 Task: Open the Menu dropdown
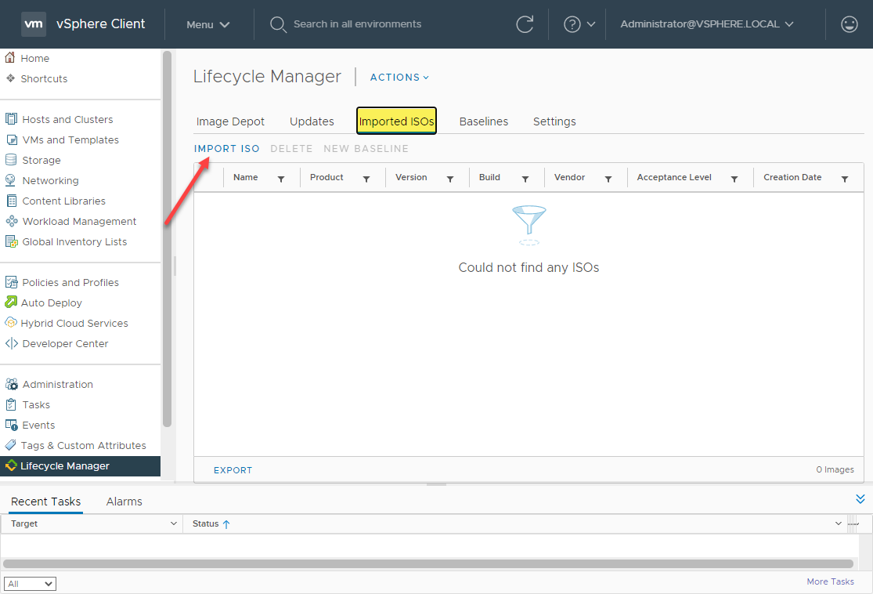point(208,24)
